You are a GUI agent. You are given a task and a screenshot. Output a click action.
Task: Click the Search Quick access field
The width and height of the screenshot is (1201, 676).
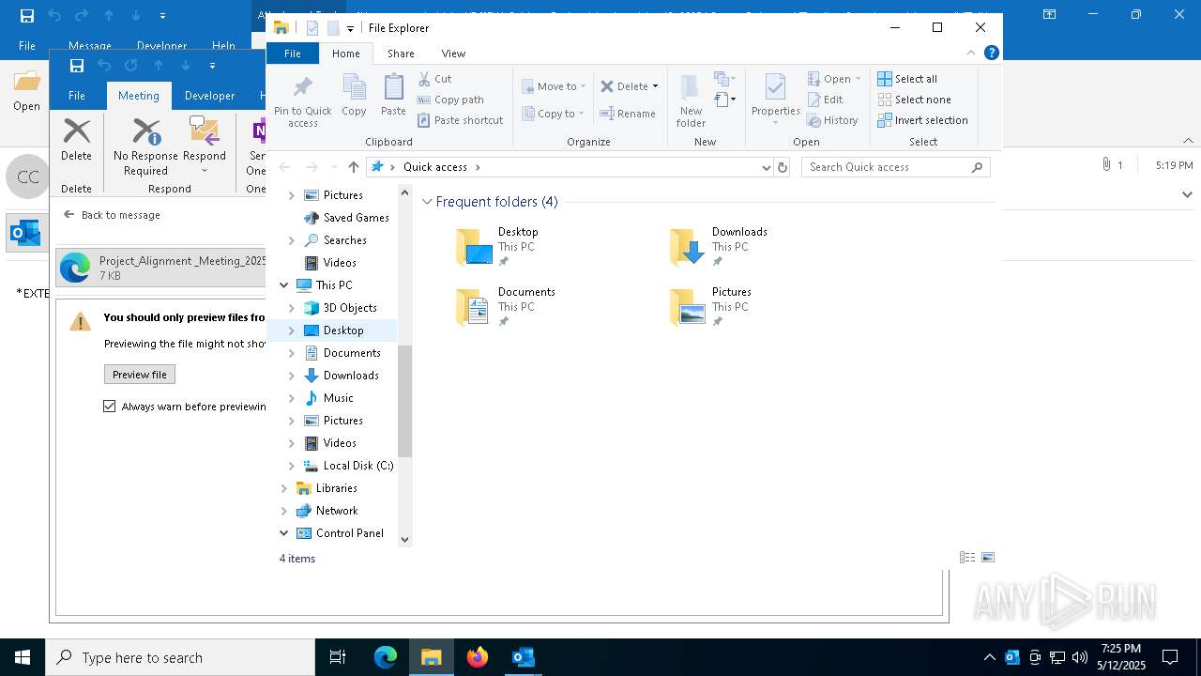click(x=895, y=167)
